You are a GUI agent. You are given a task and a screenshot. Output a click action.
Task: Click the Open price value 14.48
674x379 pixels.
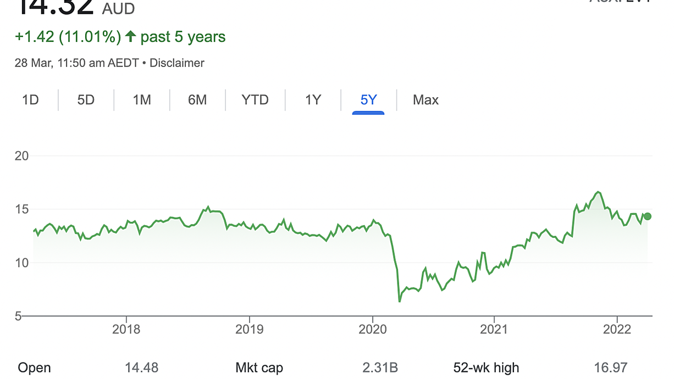coord(142,367)
